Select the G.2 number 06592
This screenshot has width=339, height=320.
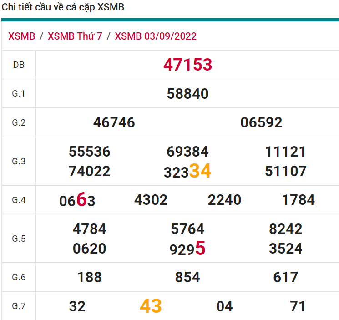[x=261, y=122]
